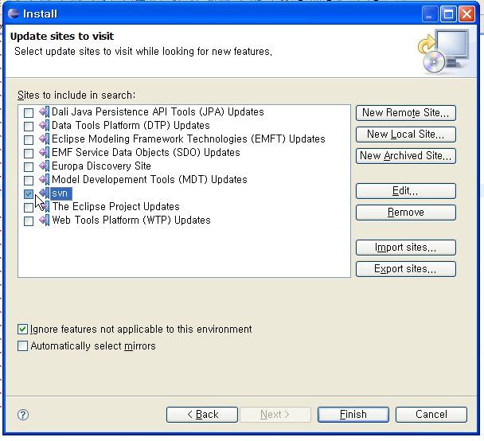Click the Web Tools Platform site icon
This screenshot has width=484, height=441.
(x=44, y=220)
